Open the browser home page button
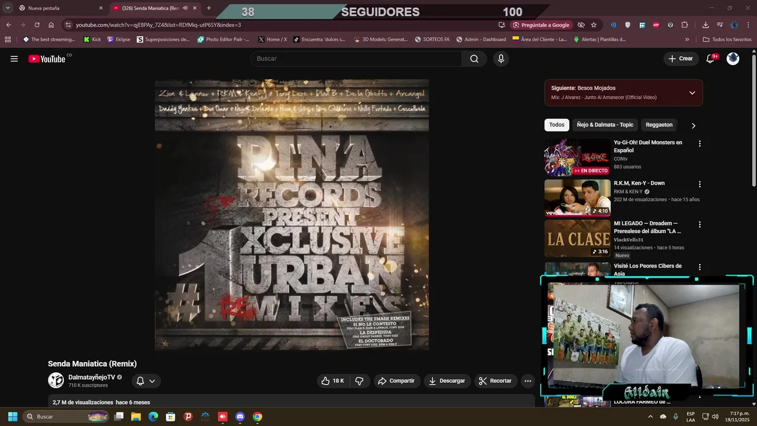This screenshot has height=426, width=757. click(x=51, y=25)
